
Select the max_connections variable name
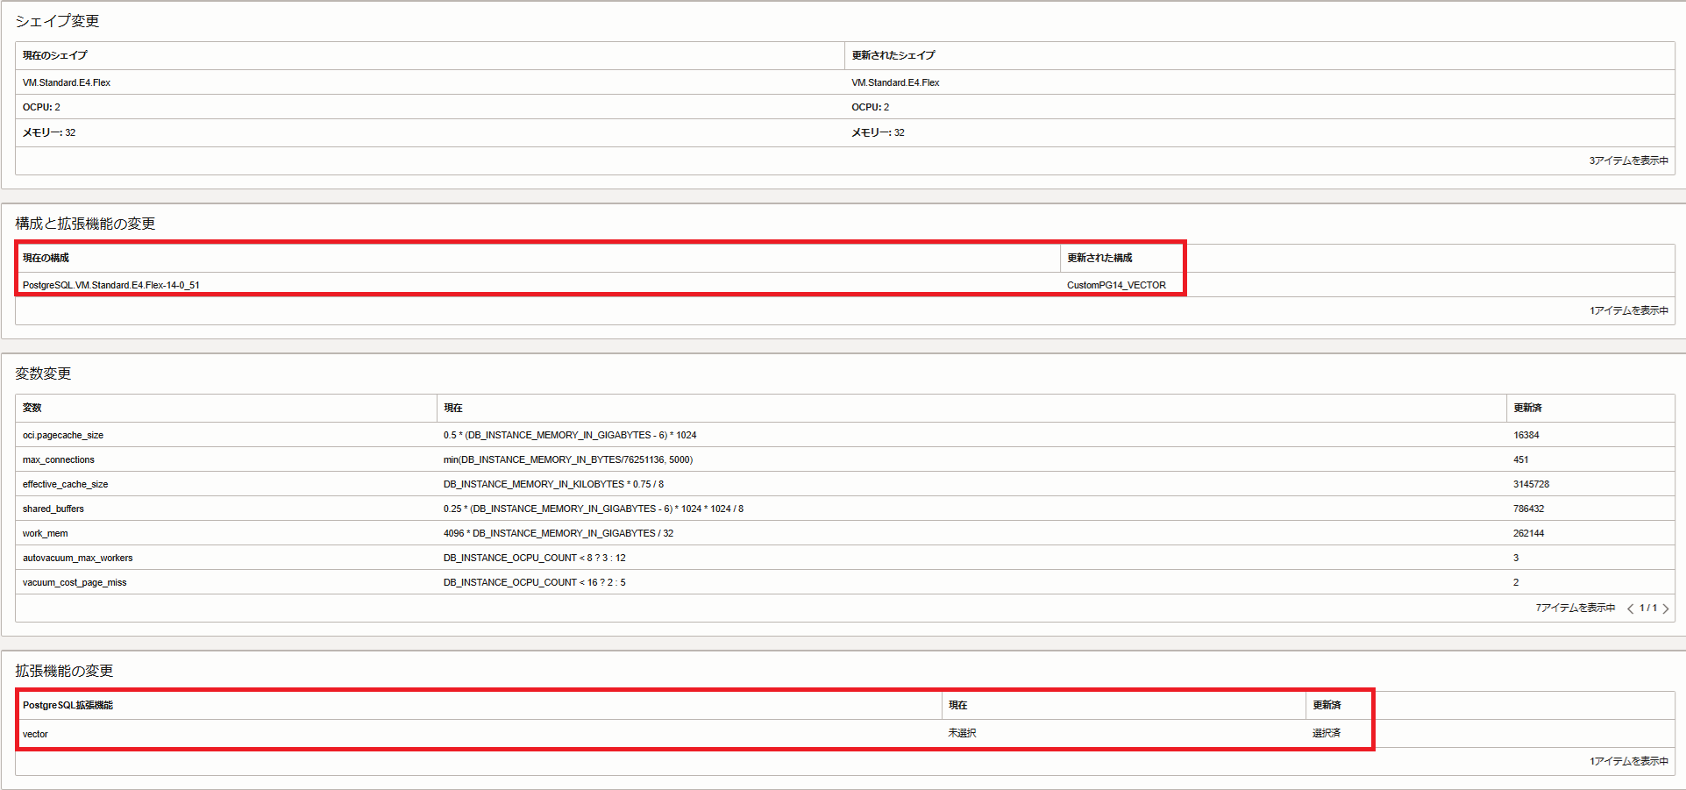(59, 459)
